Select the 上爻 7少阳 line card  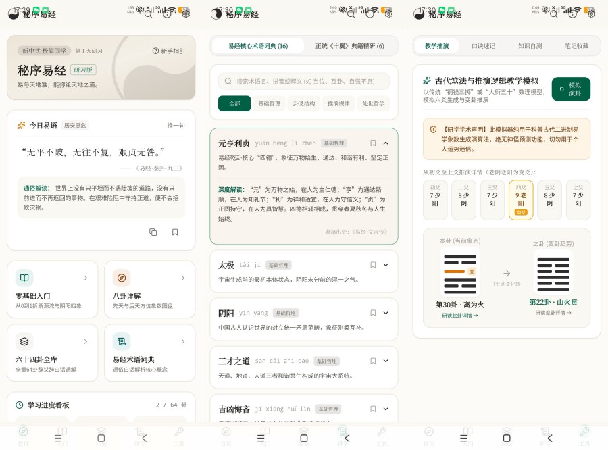tap(578, 200)
